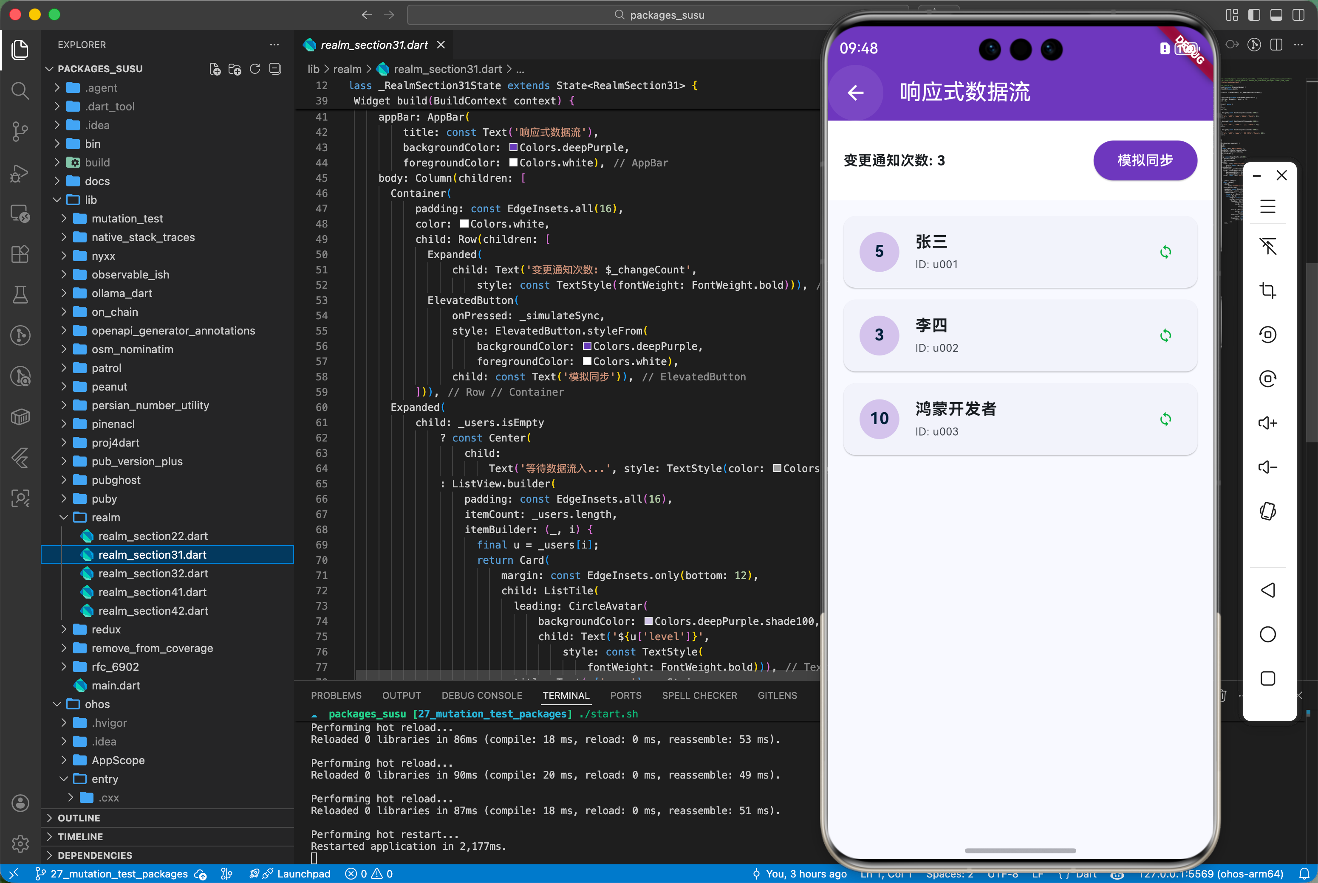Click the New File icon in Explorer
Screen dimensions: 1318x883
[x=215, y=69]
